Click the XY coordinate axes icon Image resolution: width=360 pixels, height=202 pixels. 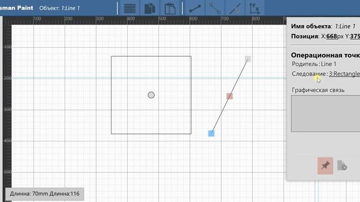coord(255,8)
